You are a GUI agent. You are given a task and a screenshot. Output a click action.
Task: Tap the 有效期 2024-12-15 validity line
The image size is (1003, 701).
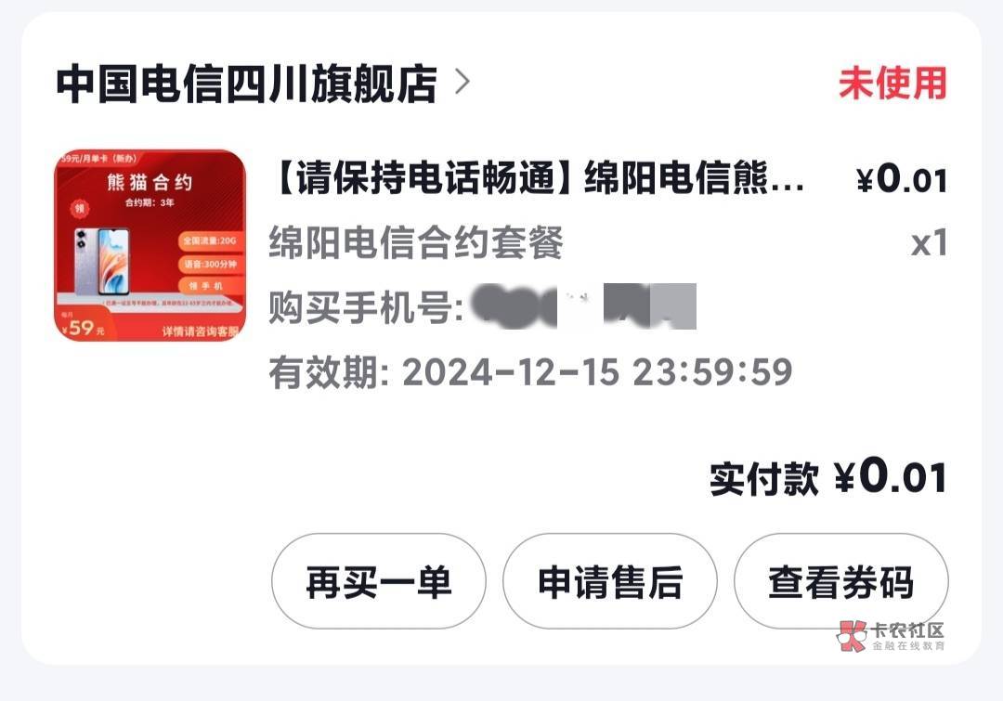(530, 372)
